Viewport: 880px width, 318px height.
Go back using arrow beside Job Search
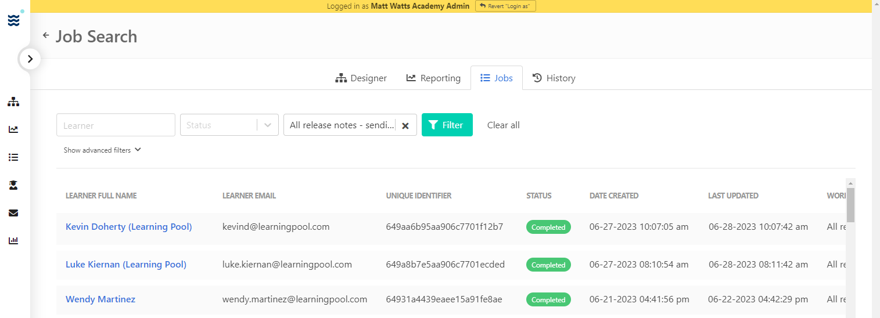[46, 35]
